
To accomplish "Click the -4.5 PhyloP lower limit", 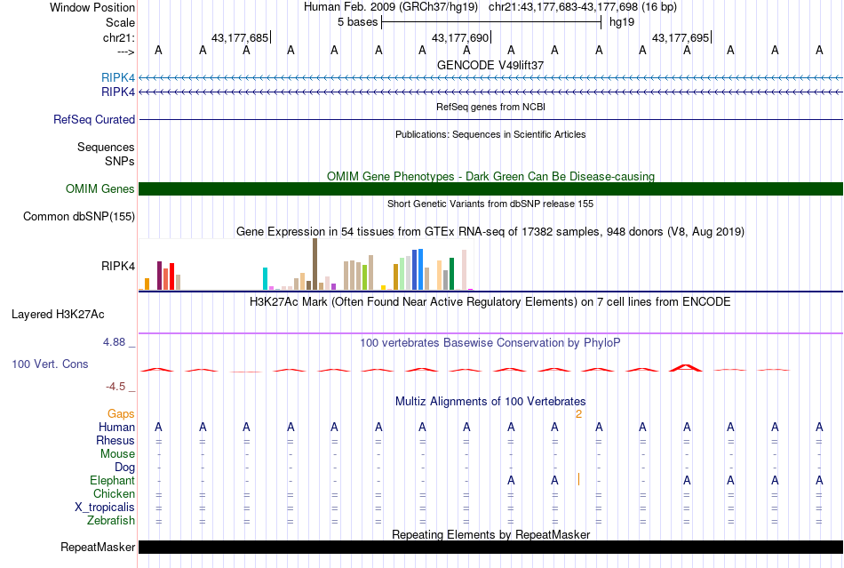I will pyautogui.click(x=115, y=387).
